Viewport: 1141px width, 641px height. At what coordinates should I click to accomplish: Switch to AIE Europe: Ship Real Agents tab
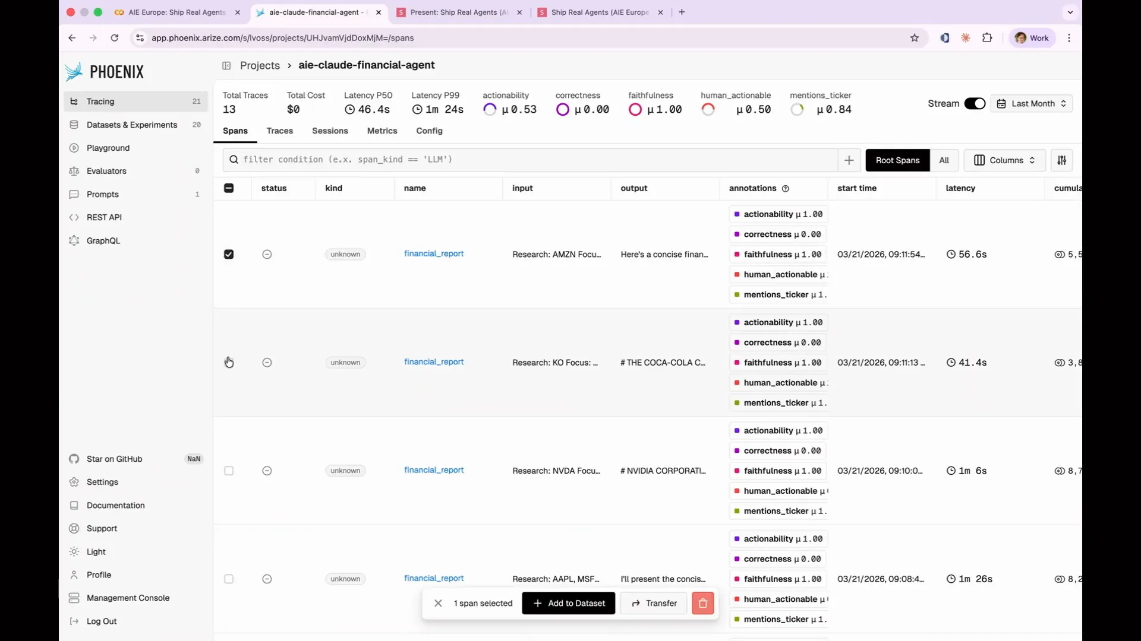(177, 12)
